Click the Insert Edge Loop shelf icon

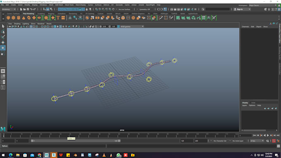[x=166, y=18]
